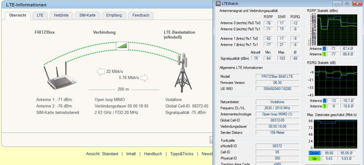This screenshot has height=165, width=364.
Task: Click the Signalqualität Aktuell value -75
Action: tap(256, 58)
